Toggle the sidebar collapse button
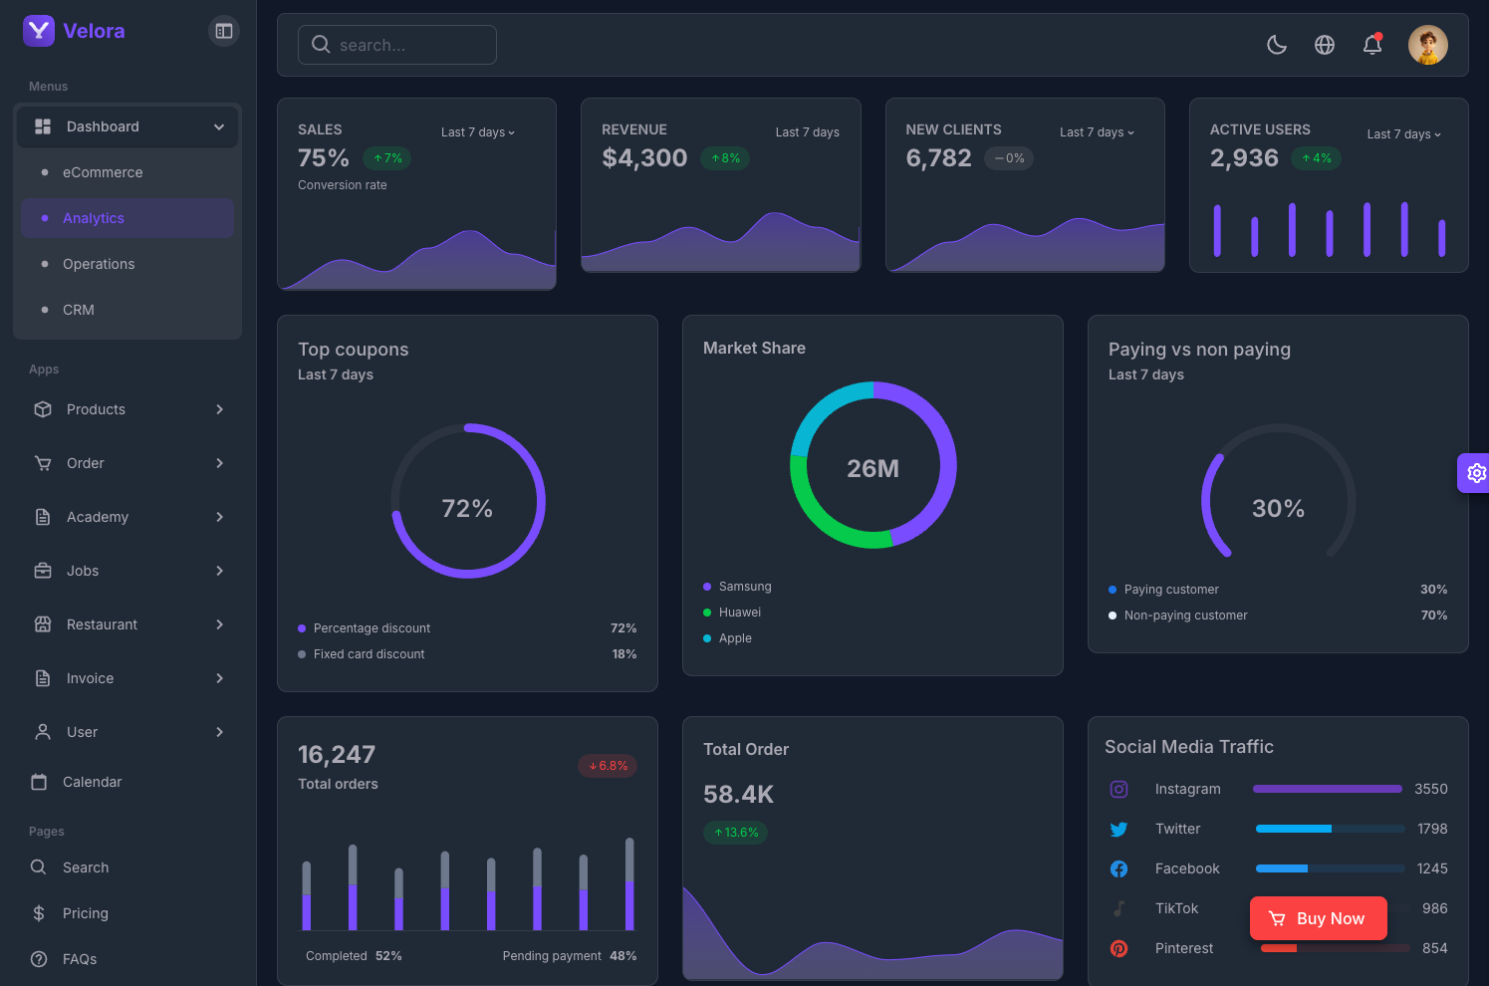The height and width of the screenshot is (986, 1489). point(224,31)
